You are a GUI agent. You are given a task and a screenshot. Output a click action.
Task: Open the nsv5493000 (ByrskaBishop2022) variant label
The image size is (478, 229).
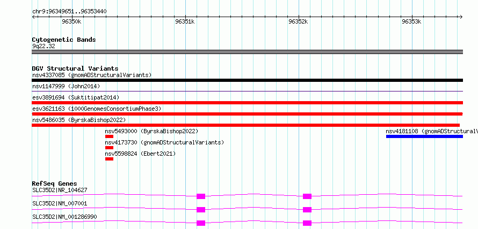(152, 131)
